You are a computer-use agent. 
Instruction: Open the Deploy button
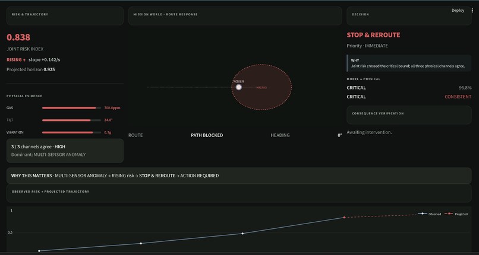click(x=458, y=10)
